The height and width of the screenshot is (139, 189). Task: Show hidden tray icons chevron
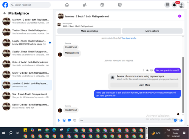click(165, 133)
